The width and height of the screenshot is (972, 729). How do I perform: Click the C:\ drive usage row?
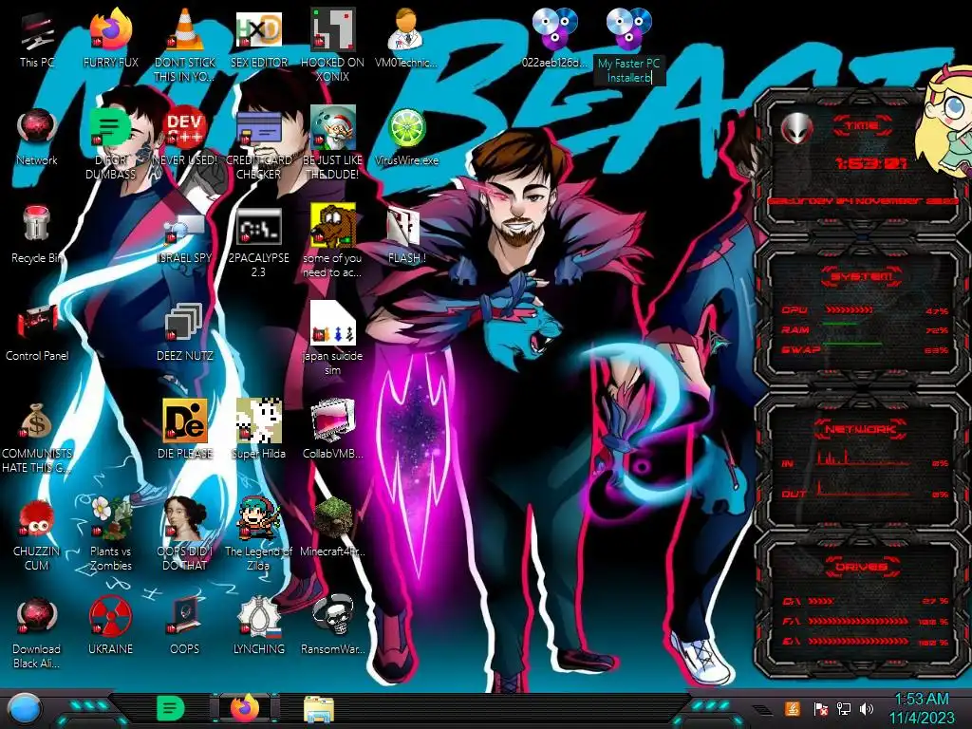[865, 601]
